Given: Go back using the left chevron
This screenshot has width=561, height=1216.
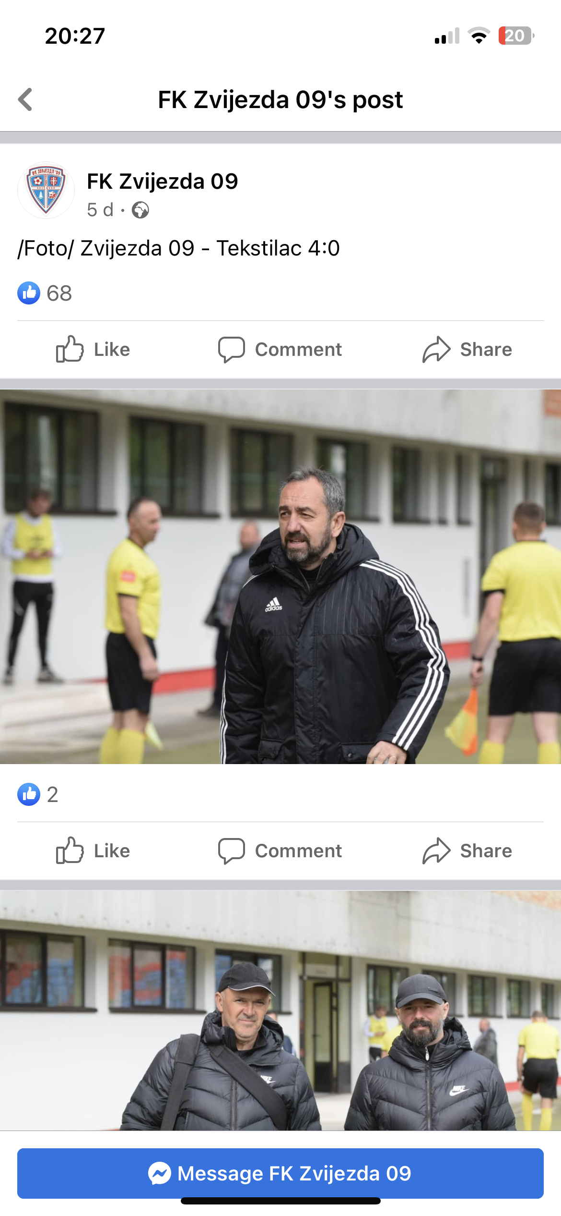Looking at the screenshot, I should [x=25, y=99].
